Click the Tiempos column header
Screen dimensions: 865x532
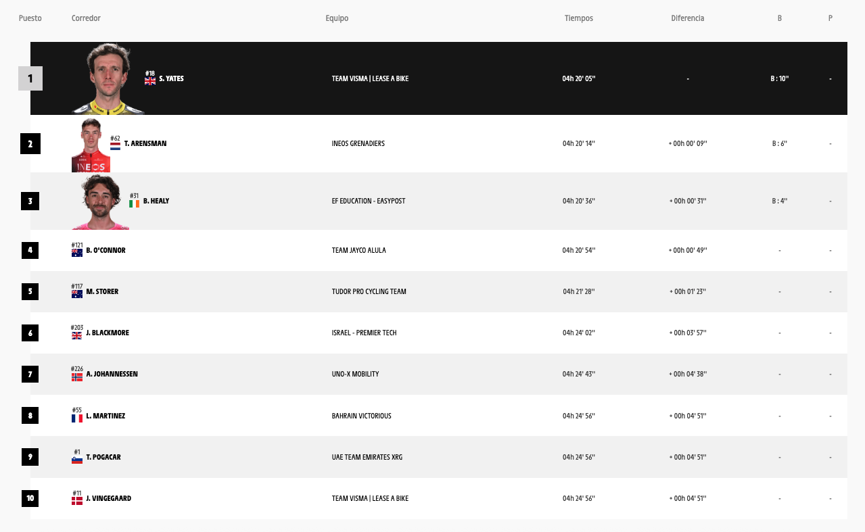tap(579, 18)
